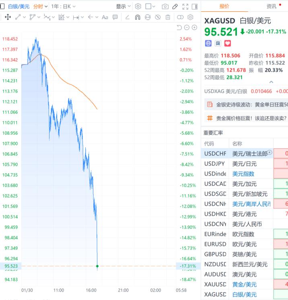288x300 pixels.
Task: Open the 贵金属价格巨震 topic link
Action: [246, 118]
